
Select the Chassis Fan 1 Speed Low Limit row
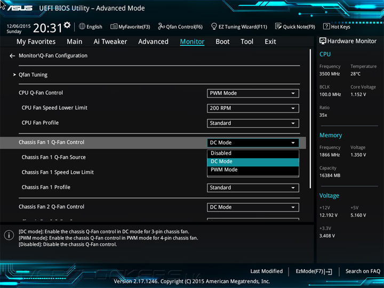(x=58, y=172)
